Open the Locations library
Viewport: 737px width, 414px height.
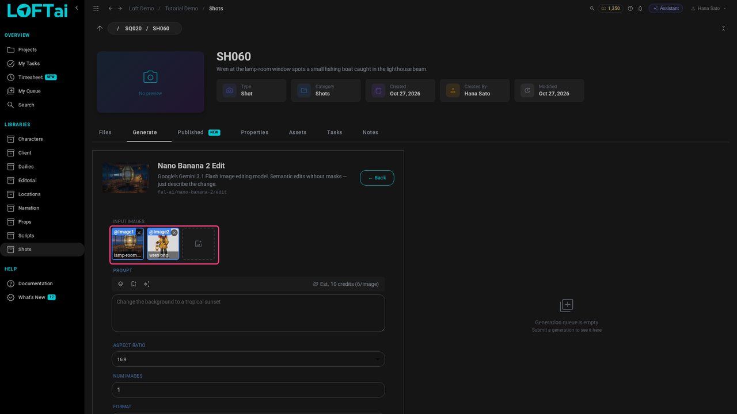[42, 194]
